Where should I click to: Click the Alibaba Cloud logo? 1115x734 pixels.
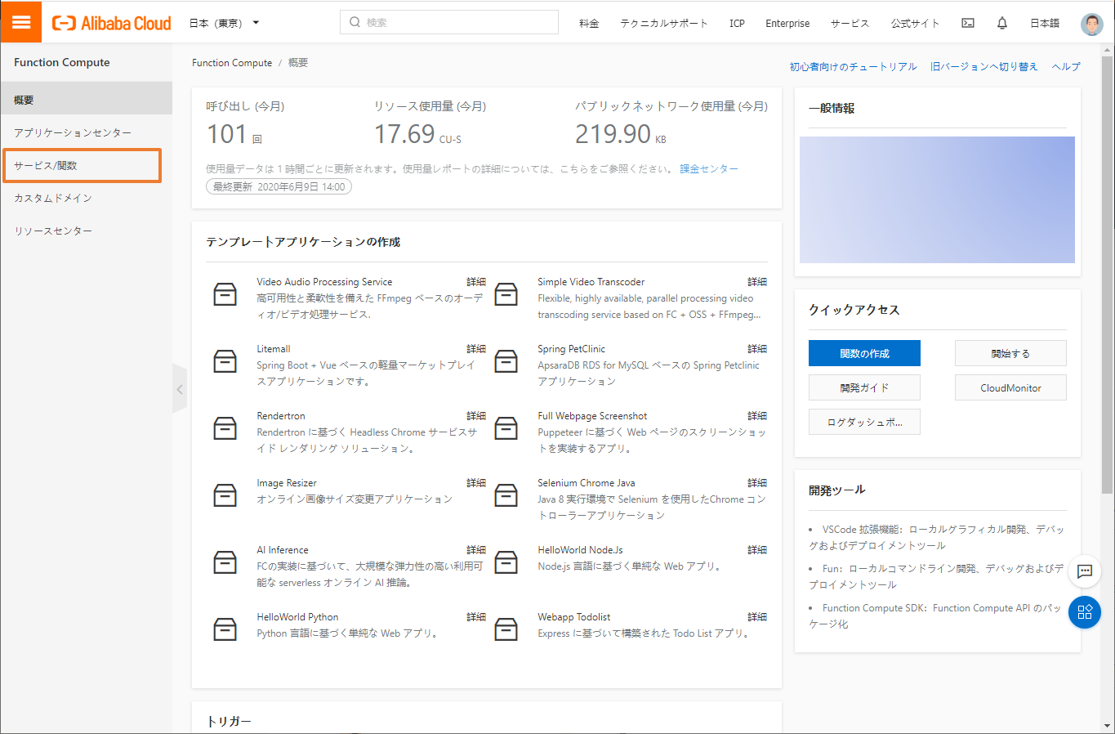(x=112, y=23)
